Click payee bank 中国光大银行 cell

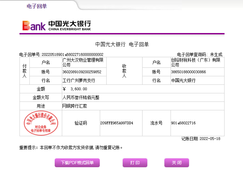pos(198,80)
